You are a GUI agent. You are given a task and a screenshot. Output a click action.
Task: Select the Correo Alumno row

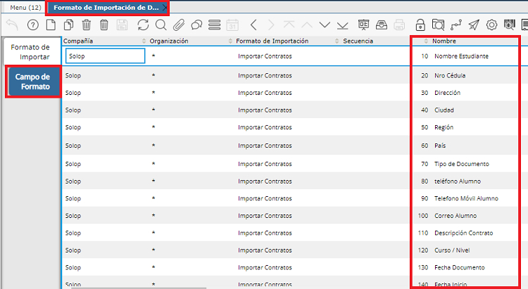[x=455, y=216]
